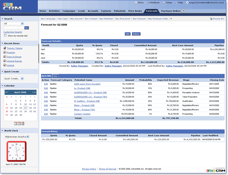Open the world clock timezone dropdown
Screen dimensions: 228x175
17,137
